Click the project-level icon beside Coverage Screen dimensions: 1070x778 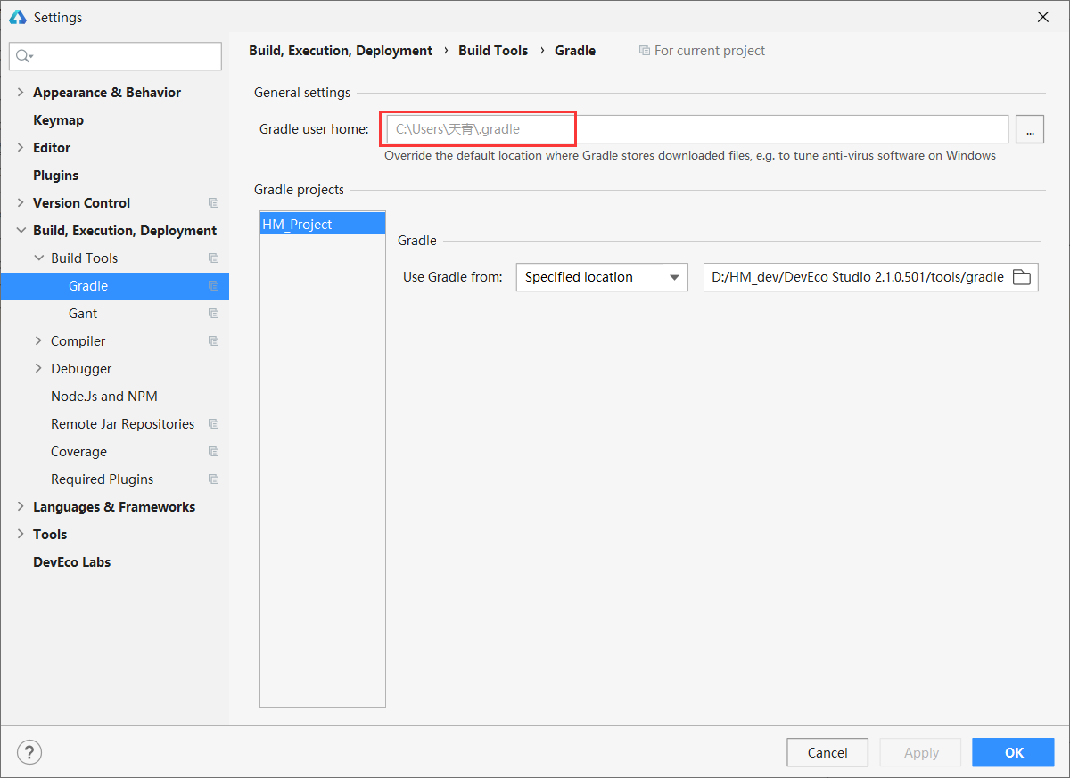tap(213, 452)
